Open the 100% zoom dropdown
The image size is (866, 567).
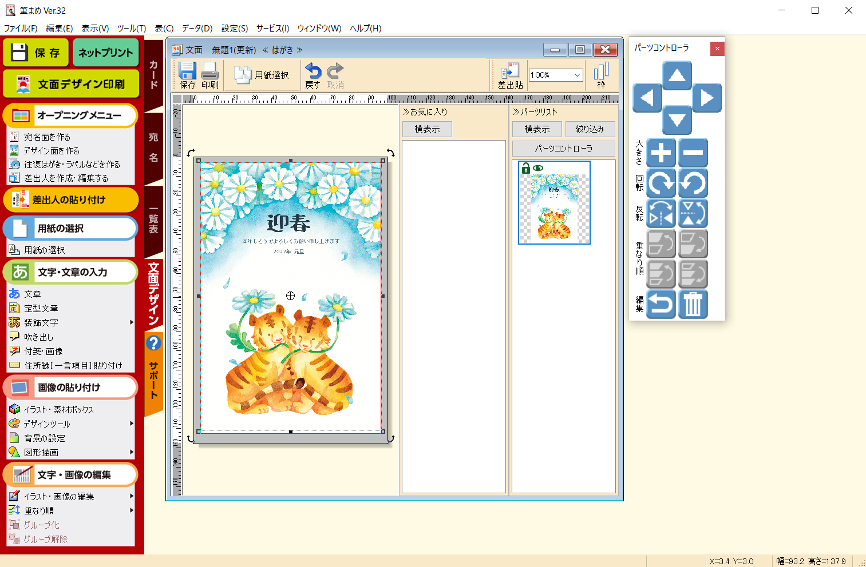[x=577, y=75]
